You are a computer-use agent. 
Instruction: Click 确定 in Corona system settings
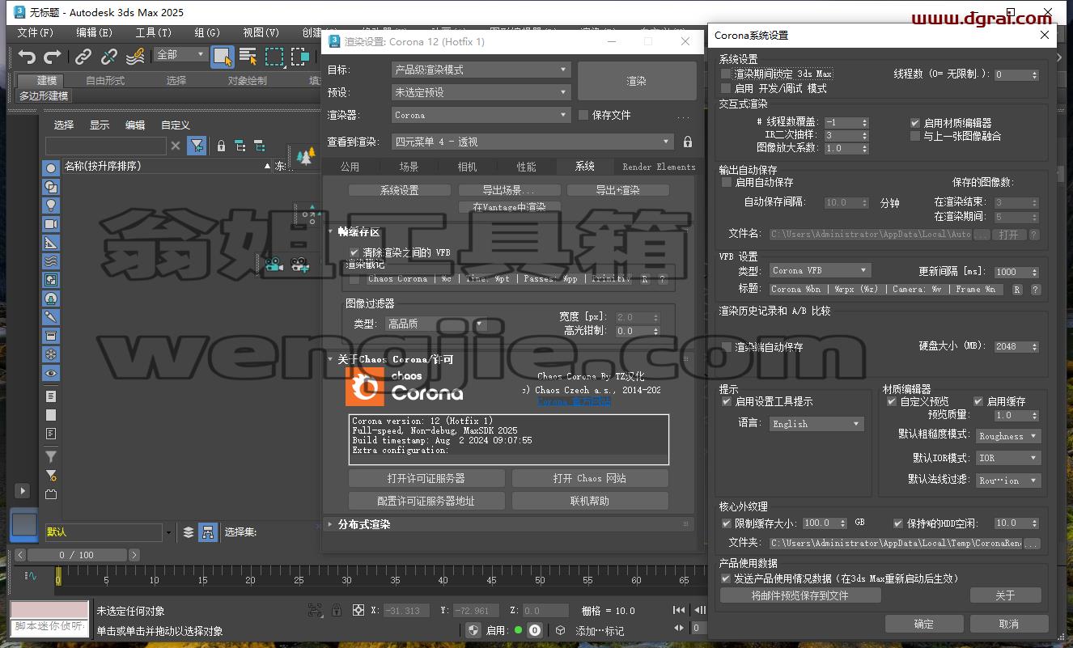coord(923,624)
